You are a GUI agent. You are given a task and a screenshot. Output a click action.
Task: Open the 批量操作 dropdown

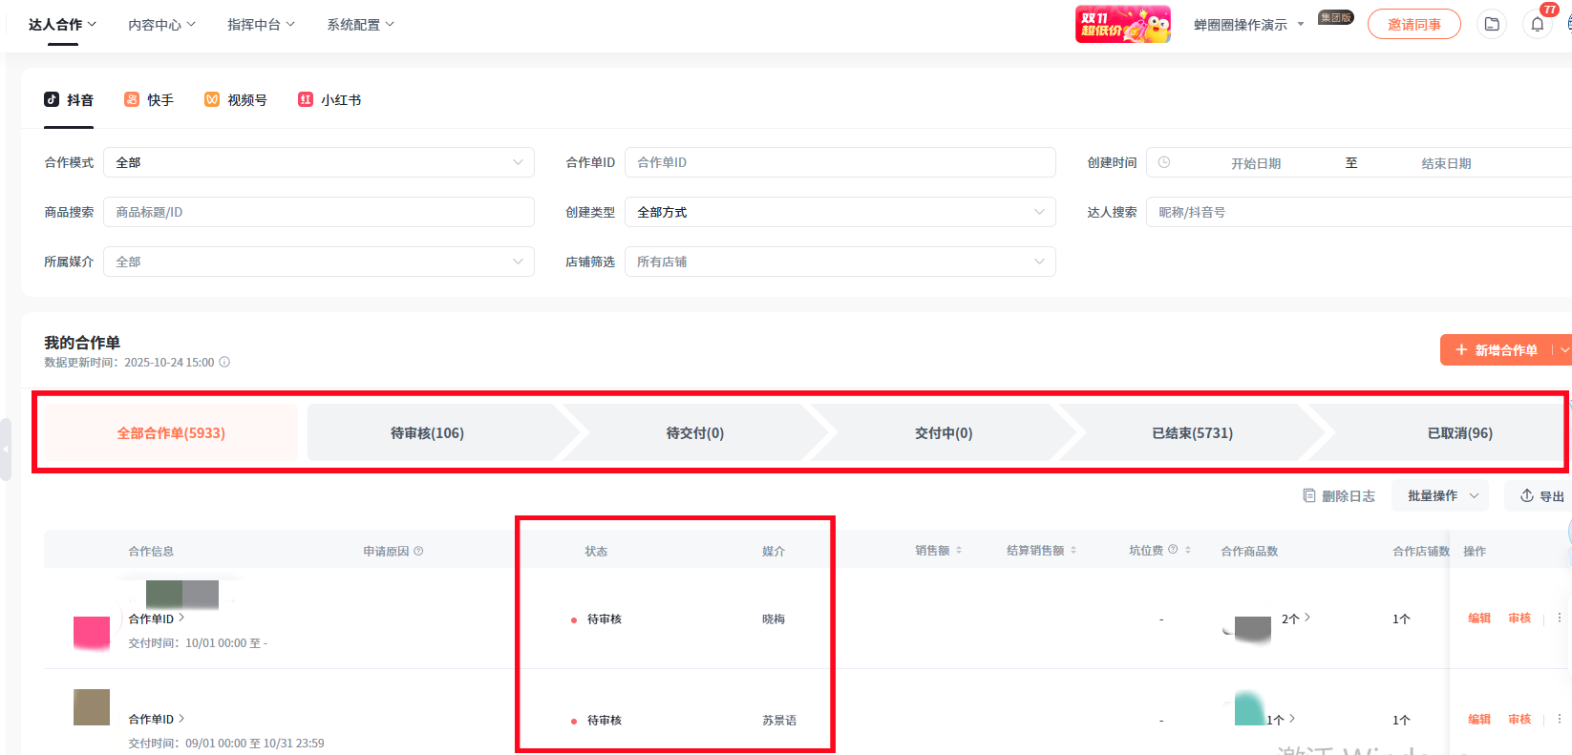(1440, 496)
